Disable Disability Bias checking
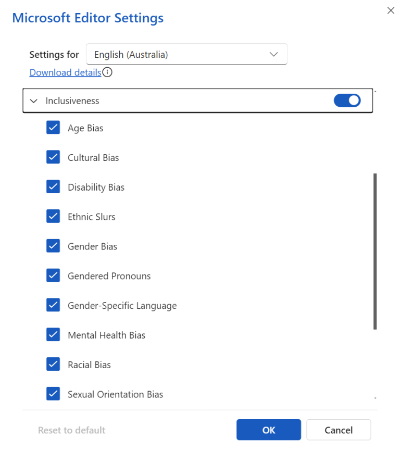This screenshot has height=451, width=400. click(53, 186)
